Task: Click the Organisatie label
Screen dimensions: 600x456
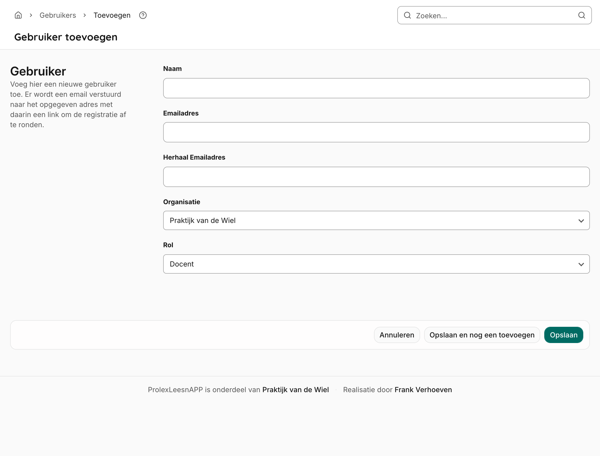Action: pos(182,202)
